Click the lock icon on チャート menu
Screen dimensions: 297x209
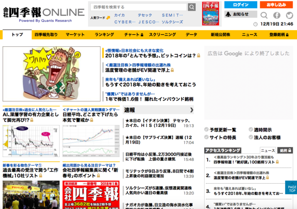142,35
